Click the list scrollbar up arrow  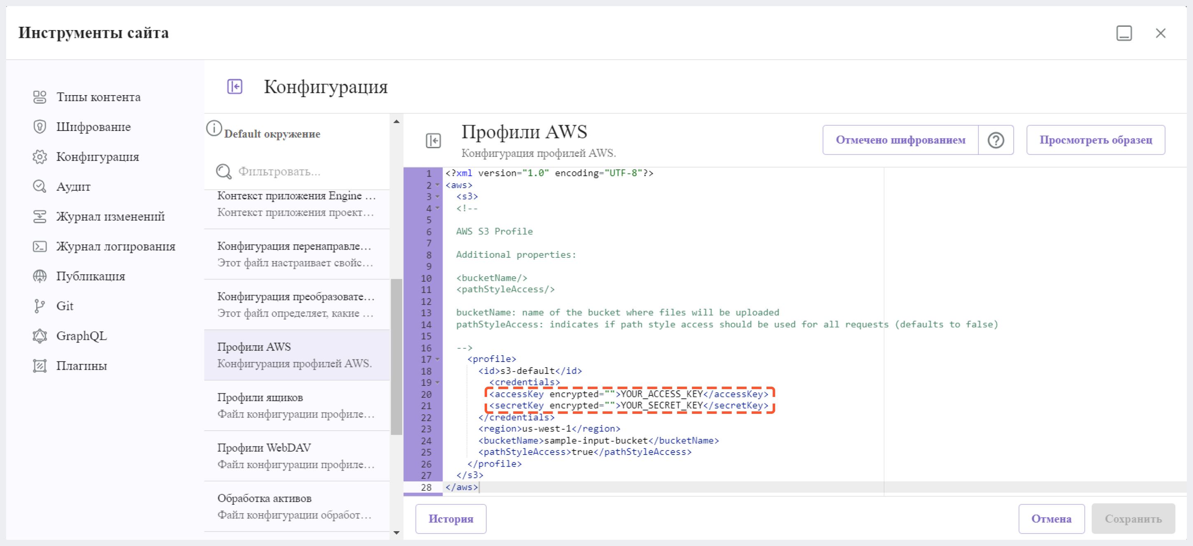[396, 122]
